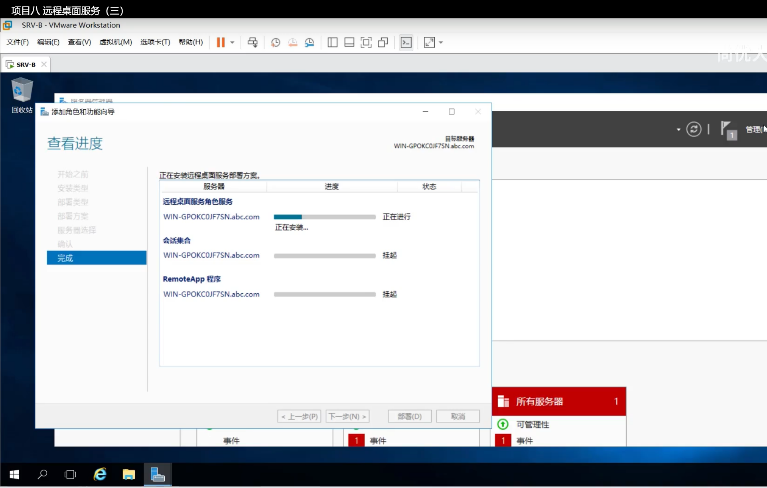Click the 完成 step in wizard sidebar
Screen dimensions: 767x488
[x=97, y=258]
